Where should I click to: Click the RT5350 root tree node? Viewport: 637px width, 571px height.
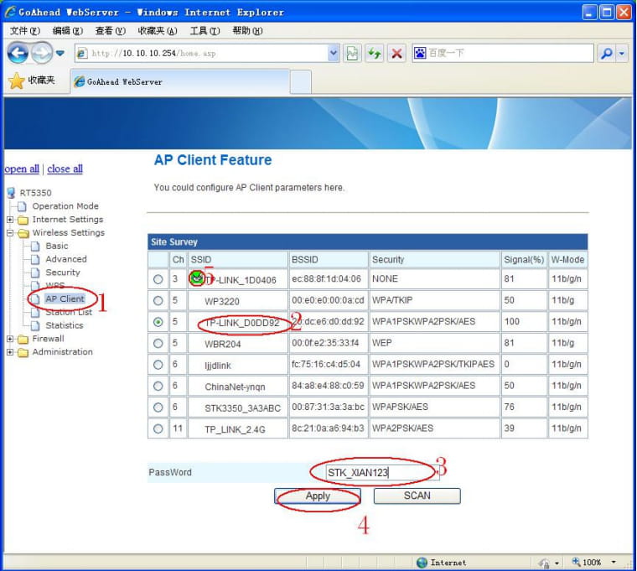point(35,193)
